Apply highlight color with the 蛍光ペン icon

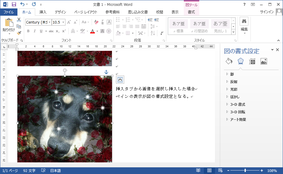(83, 31)
